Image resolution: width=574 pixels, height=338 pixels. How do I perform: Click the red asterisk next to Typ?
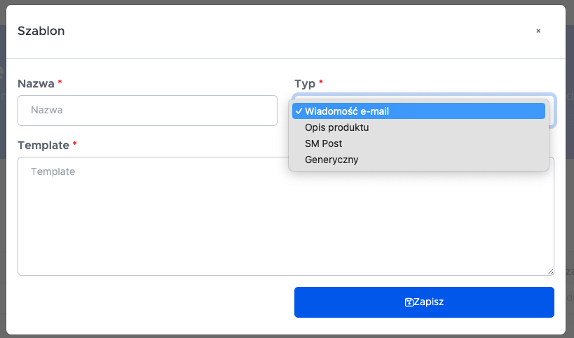tap(321, 83)
